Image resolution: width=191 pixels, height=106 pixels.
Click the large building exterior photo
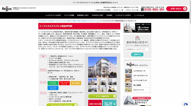point(103,67)
